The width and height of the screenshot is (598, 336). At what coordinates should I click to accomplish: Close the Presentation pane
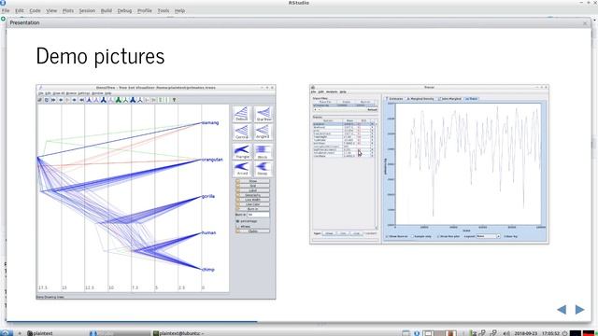pos(586,23)
